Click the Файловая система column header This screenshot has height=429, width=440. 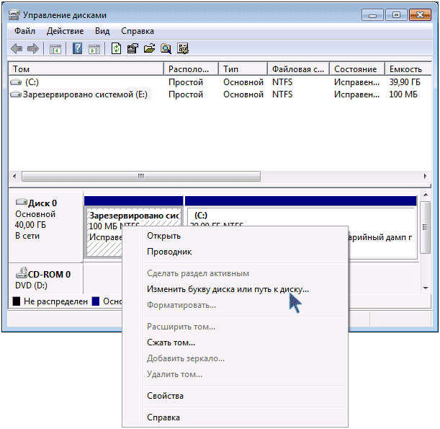(x=298, y=69)
